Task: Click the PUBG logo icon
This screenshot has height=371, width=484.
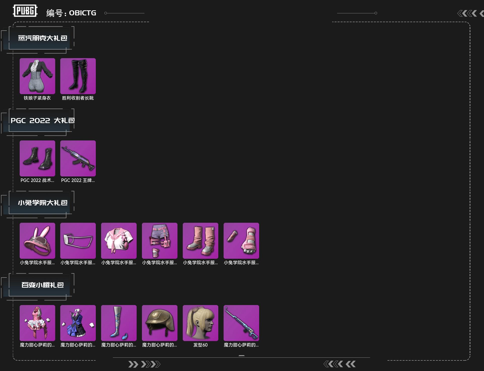Action: click(25, 11)
